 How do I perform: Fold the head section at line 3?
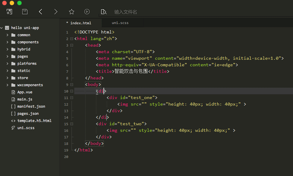tap(71, 45)
